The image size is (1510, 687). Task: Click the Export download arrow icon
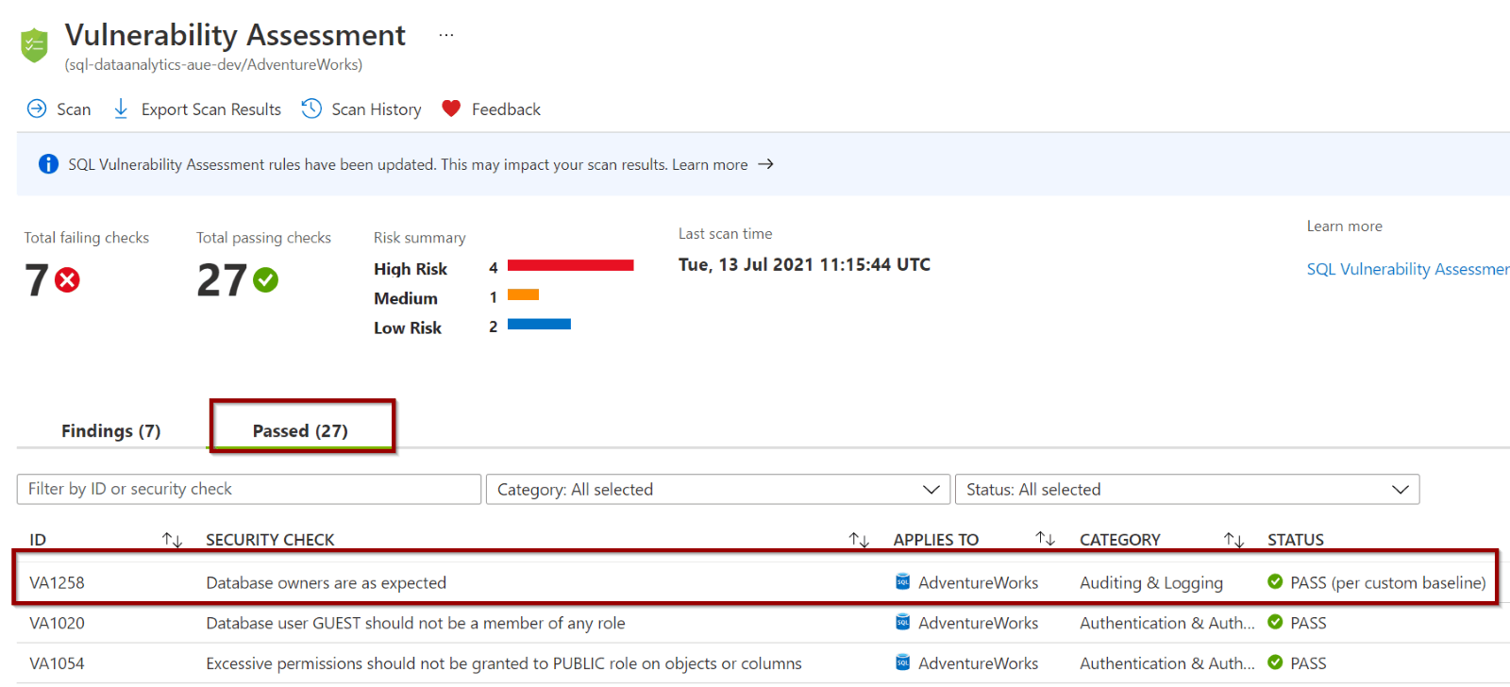pyautogui.click(x=121, y=109)
